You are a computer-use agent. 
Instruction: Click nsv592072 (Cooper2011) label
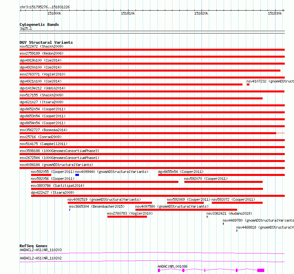click(233, 199)
